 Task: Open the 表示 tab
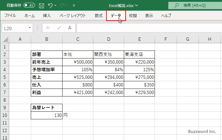coord(149,16)
